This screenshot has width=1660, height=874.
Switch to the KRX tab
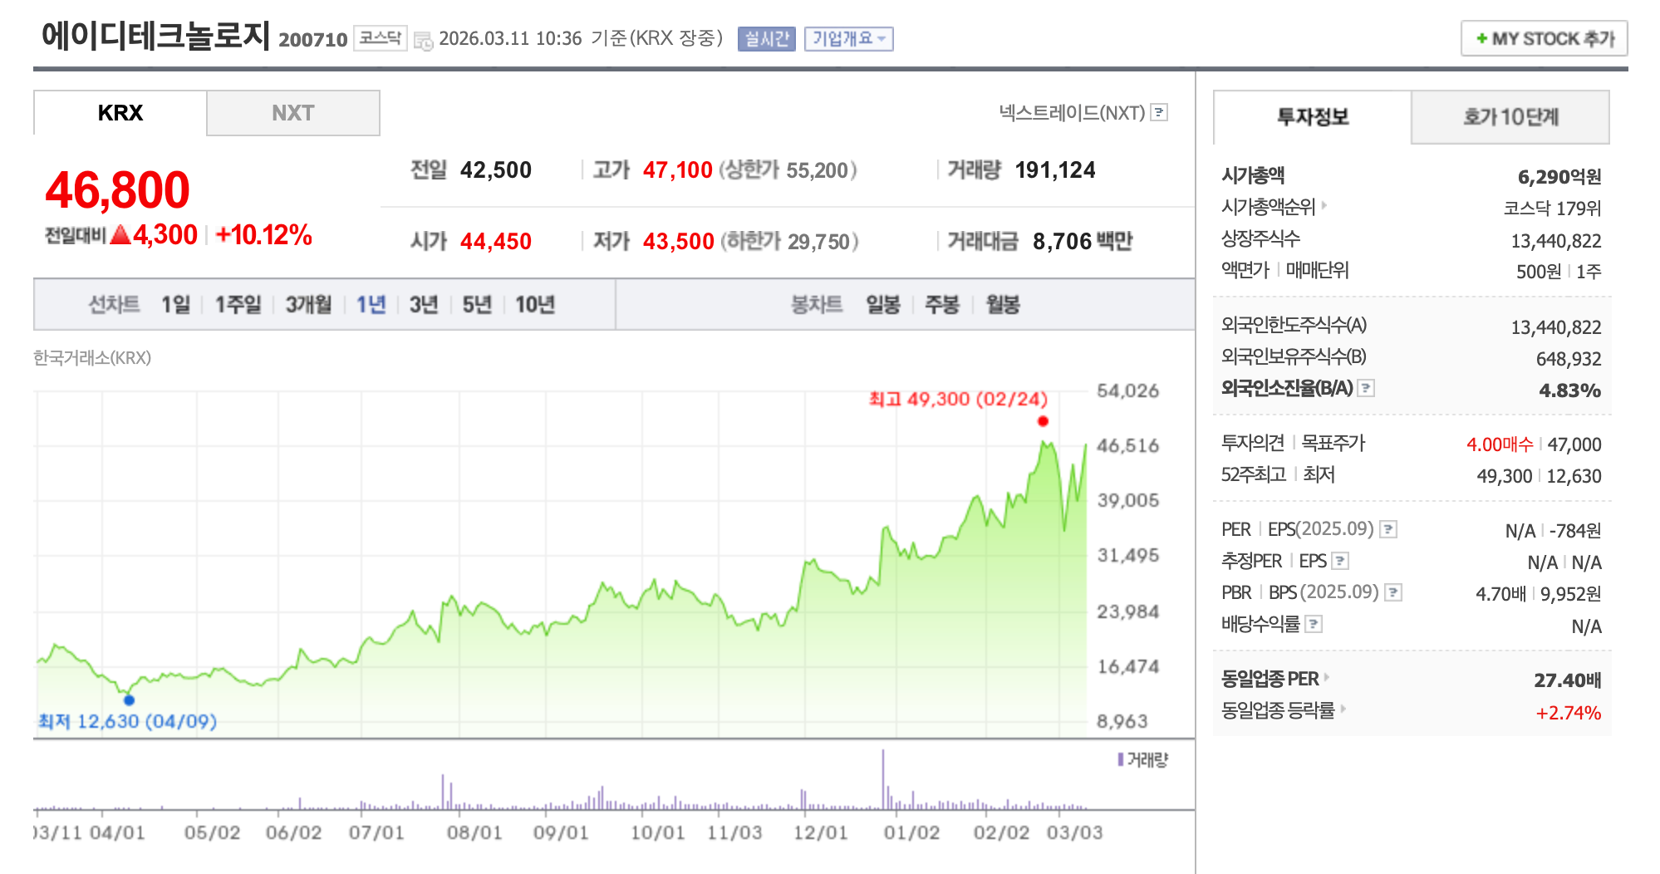coord(120,113)
